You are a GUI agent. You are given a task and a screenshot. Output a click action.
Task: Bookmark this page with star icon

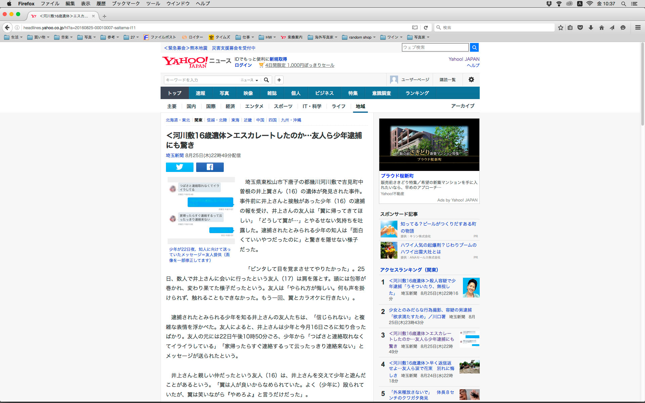pos(560,28)
